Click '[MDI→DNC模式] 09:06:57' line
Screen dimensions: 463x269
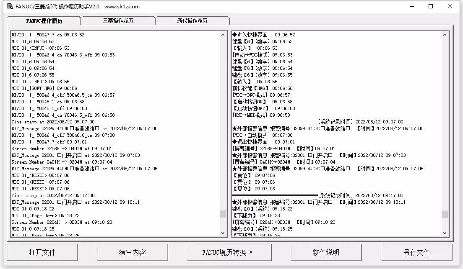pyautogui.click(x=261, y=95)
